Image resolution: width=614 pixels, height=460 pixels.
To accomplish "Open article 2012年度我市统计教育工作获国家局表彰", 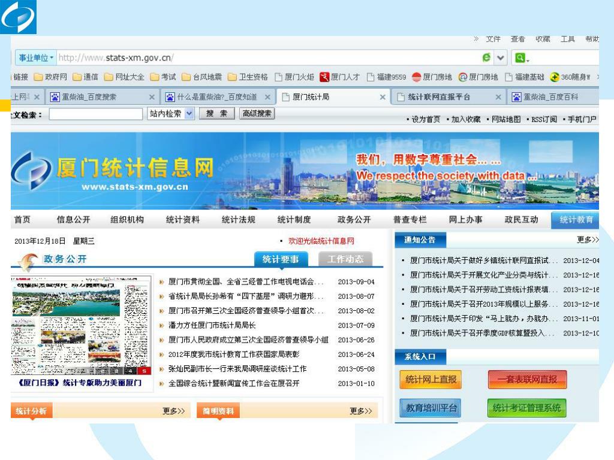I will (234, 355).
